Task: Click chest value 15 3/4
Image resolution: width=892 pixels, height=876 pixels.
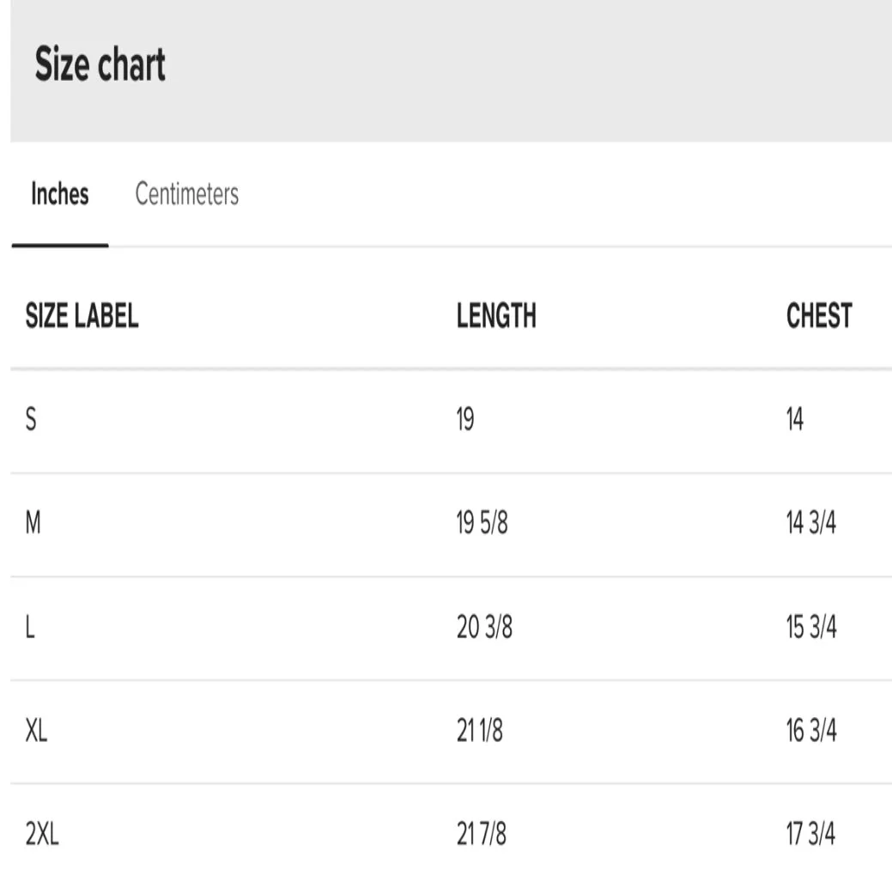Action: click(810, 628)
